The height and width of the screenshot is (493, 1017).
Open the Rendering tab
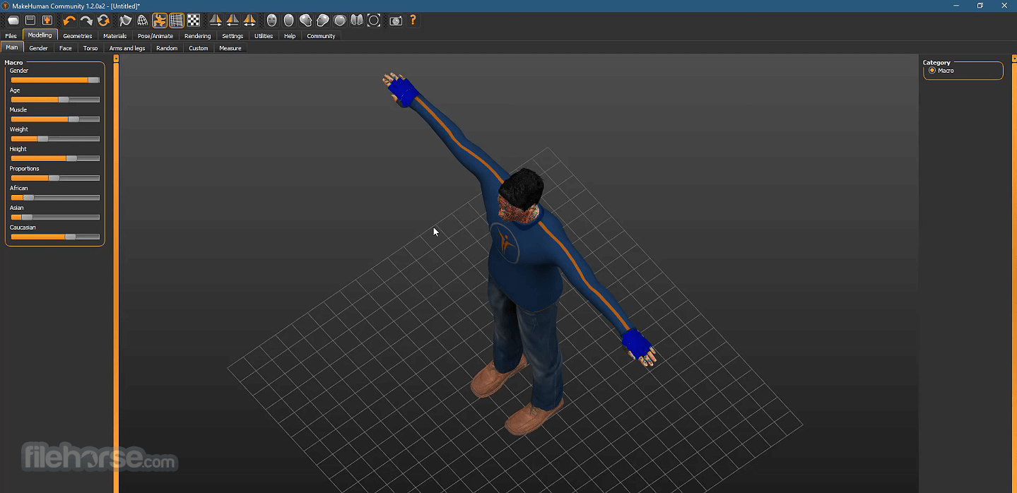coord(198,36)
